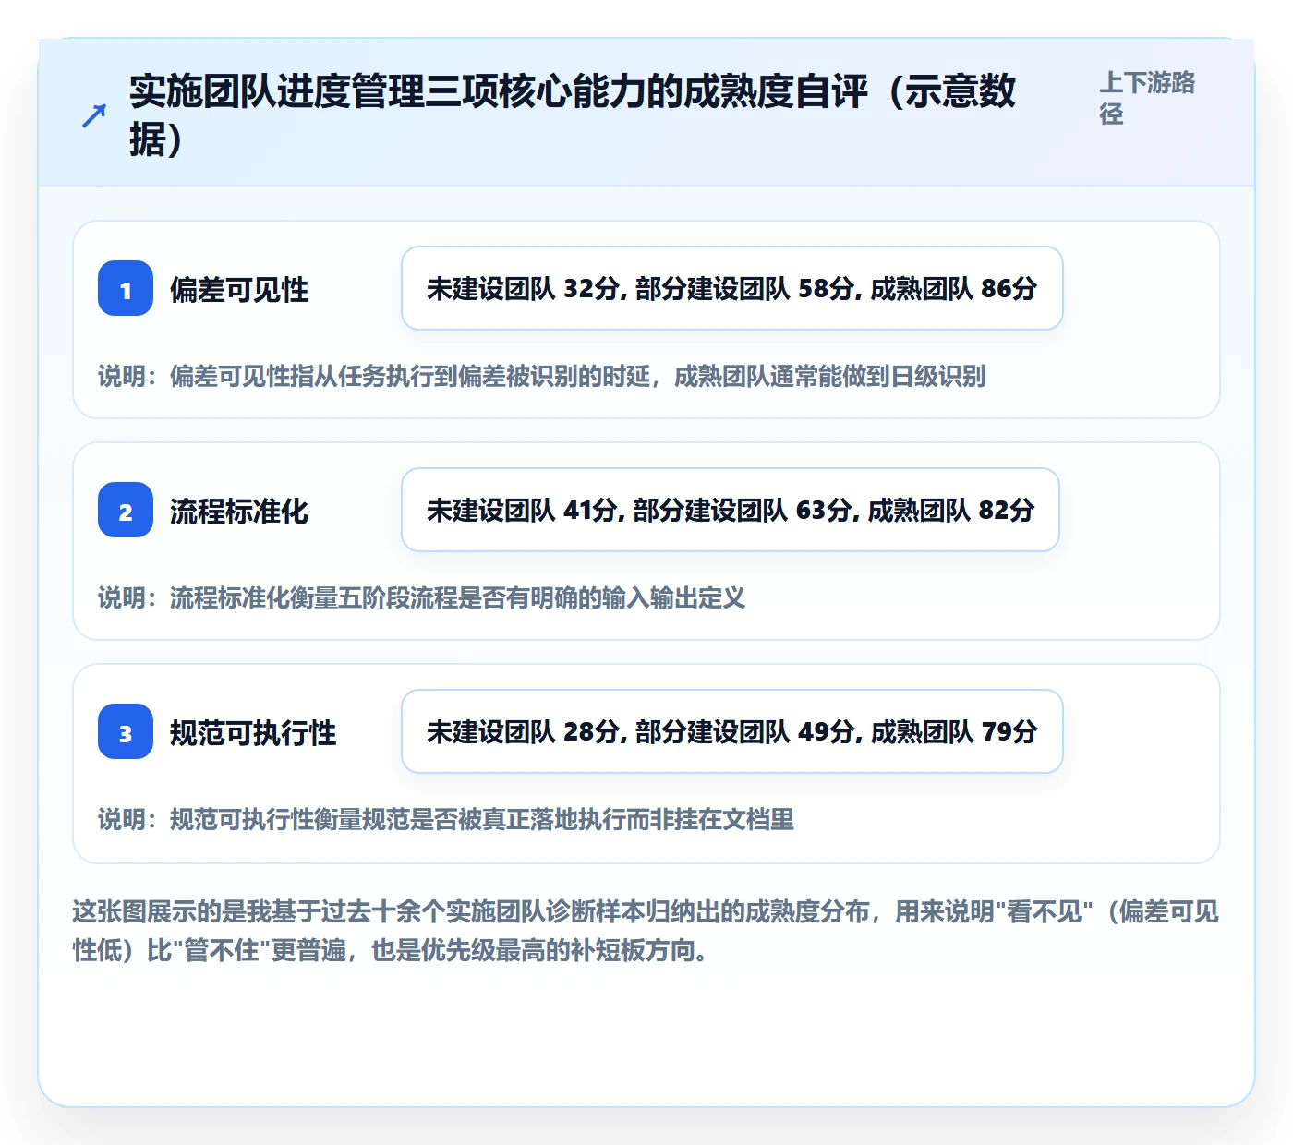This screenshot has width=1293, height=1145.
Task: Click the note mentioning 日级识别
Action: pos(542,377)
